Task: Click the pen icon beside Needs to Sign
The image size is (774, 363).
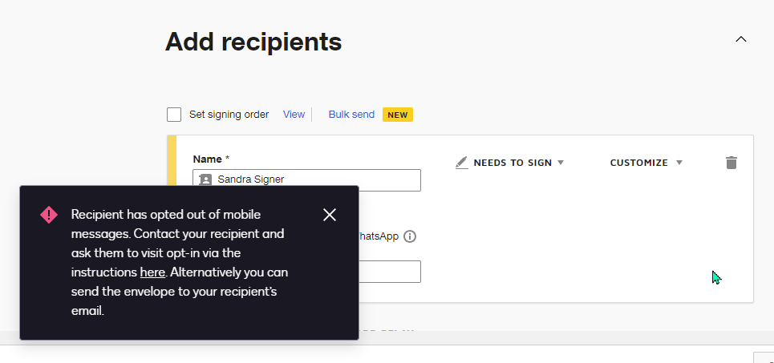Action: (x=461, y=163)
